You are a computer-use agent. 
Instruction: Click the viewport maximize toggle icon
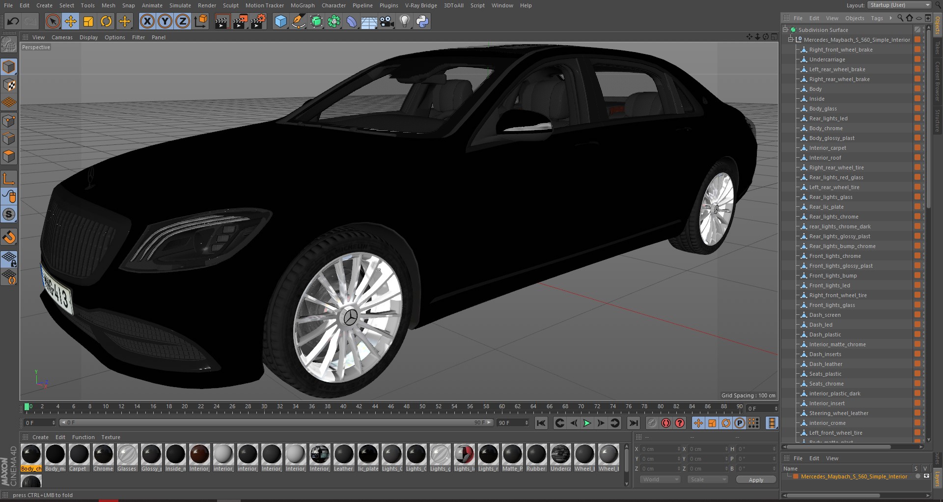pyautogui.click(x=774, y=37)
